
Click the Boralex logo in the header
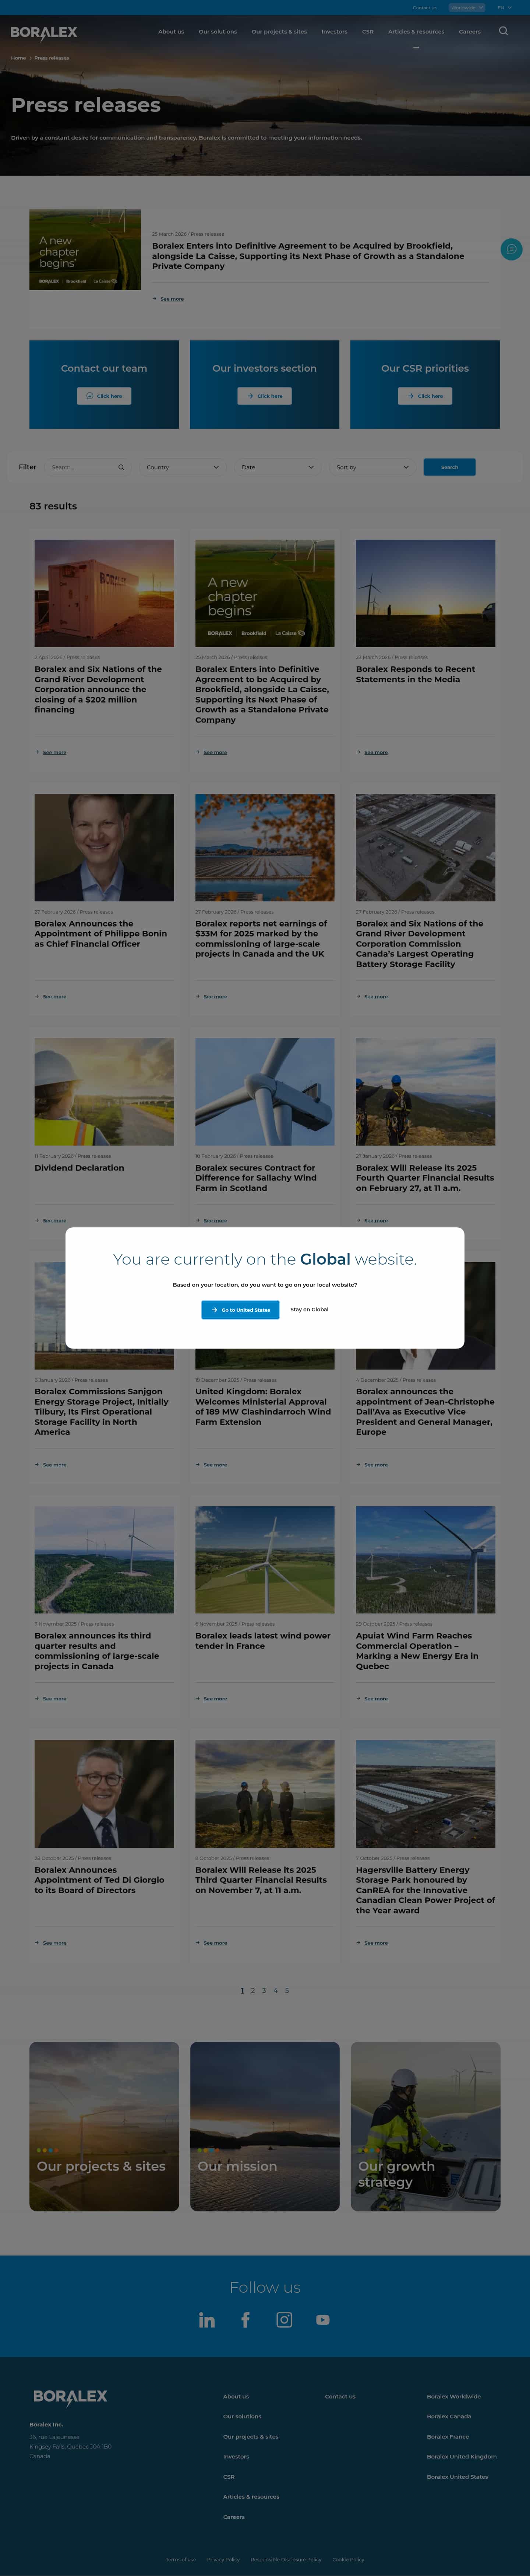[x=44, y=33]
